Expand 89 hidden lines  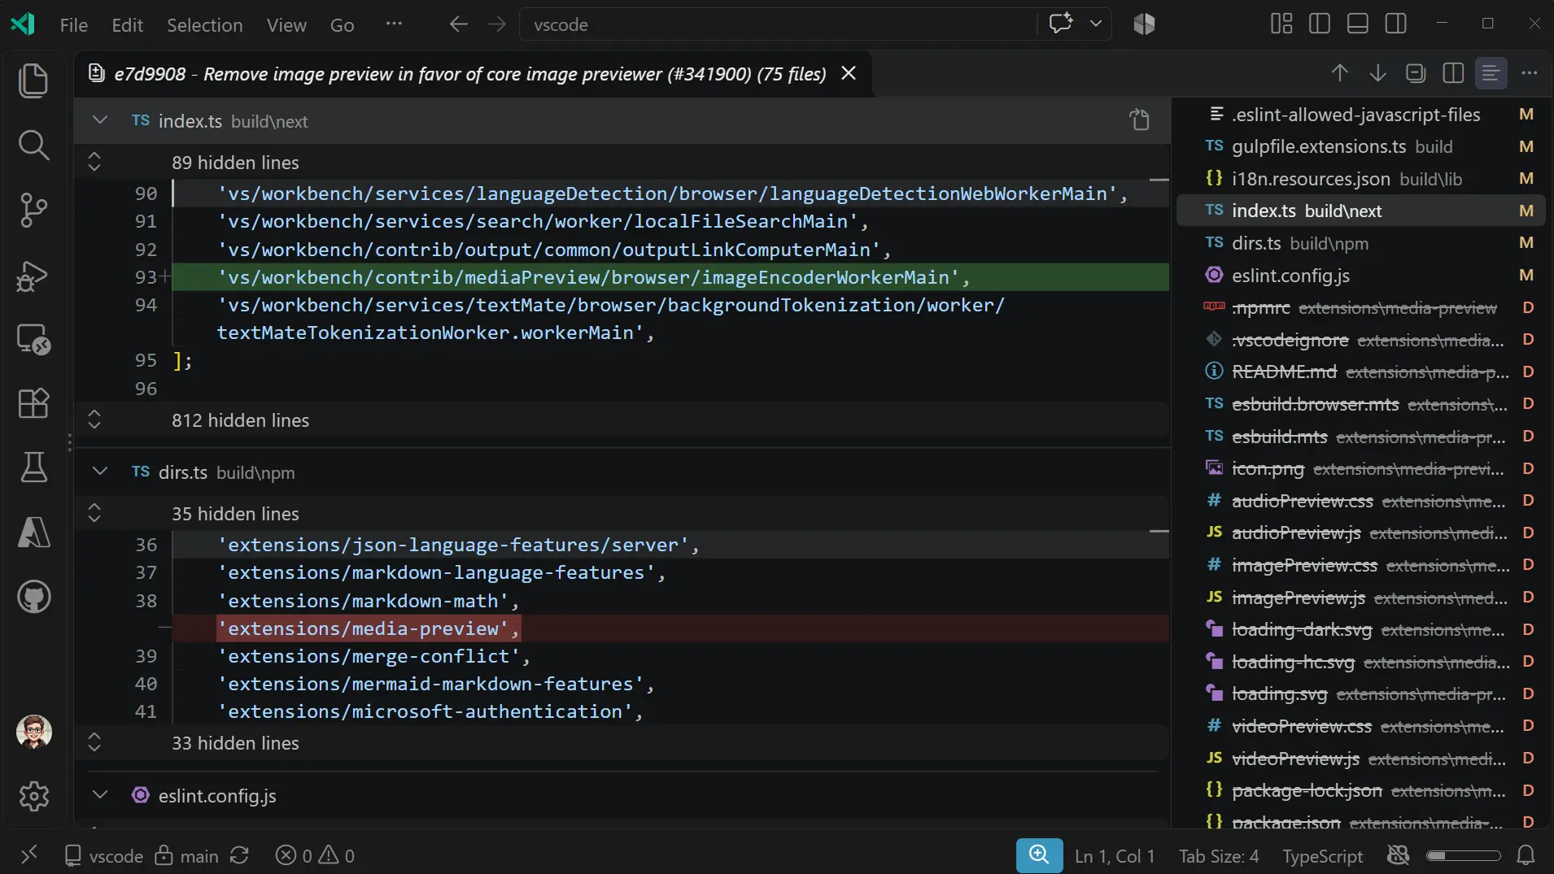(x=94, y=162)
